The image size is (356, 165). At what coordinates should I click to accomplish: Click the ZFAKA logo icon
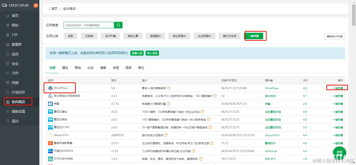tap(50, 159)
